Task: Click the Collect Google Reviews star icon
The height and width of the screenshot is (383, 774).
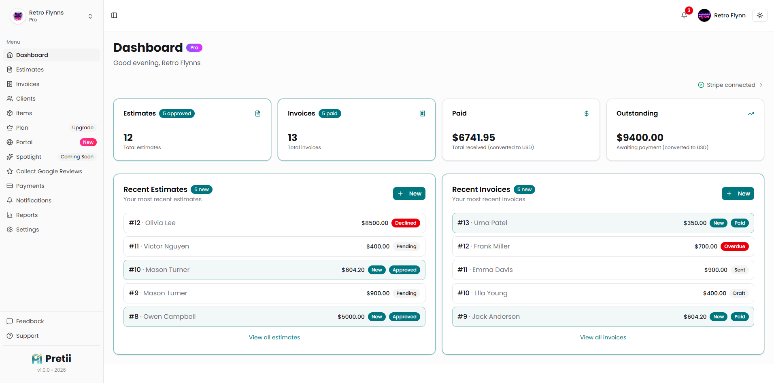Action: [x=10, y=171]
